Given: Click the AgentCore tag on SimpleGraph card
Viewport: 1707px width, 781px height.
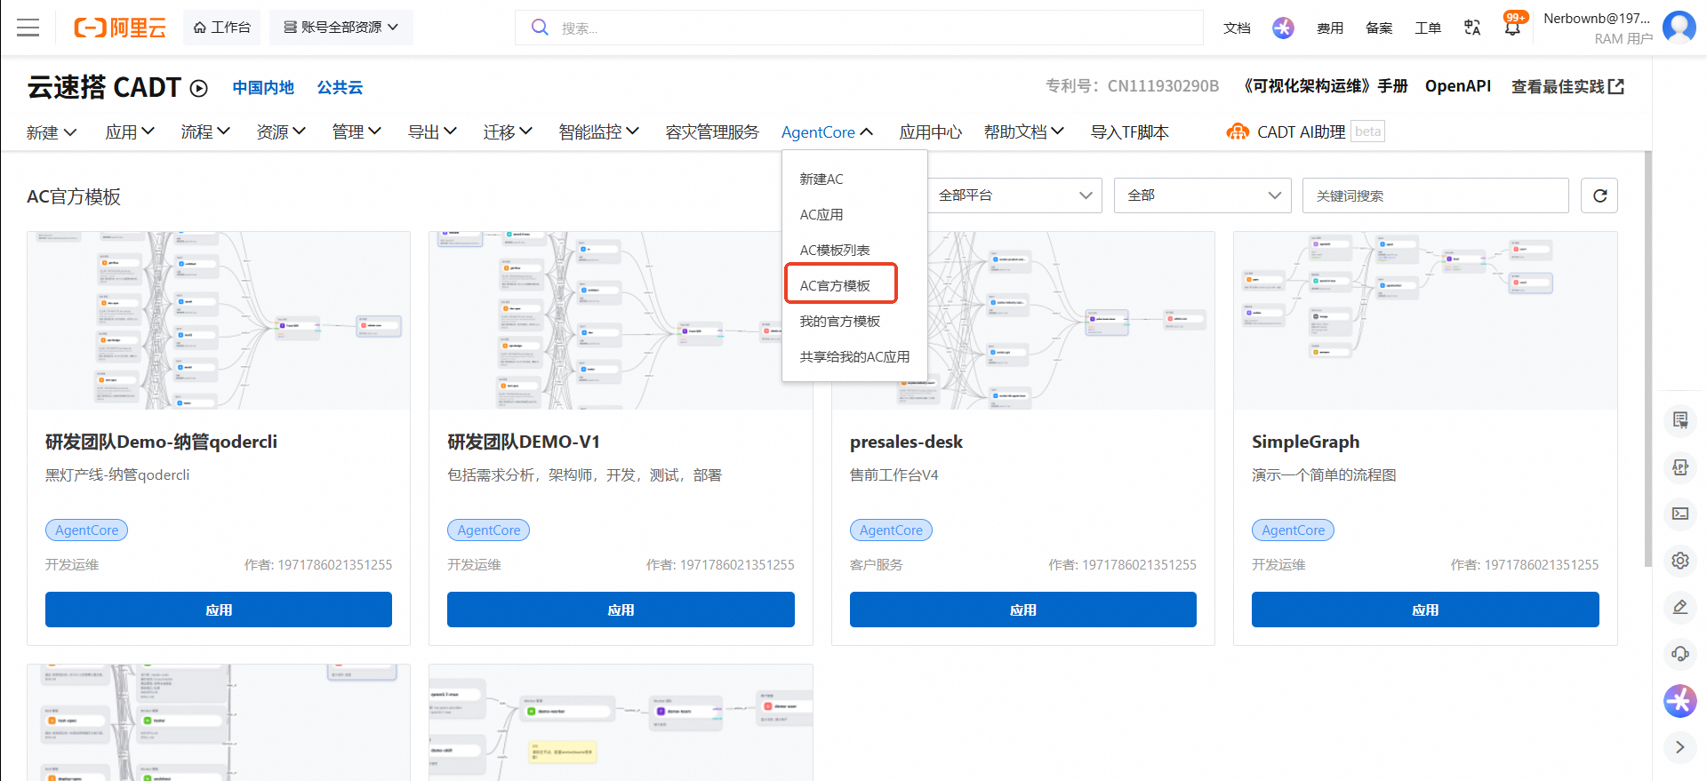Looking at the screenshot, I should click(x=1293, y=530).
